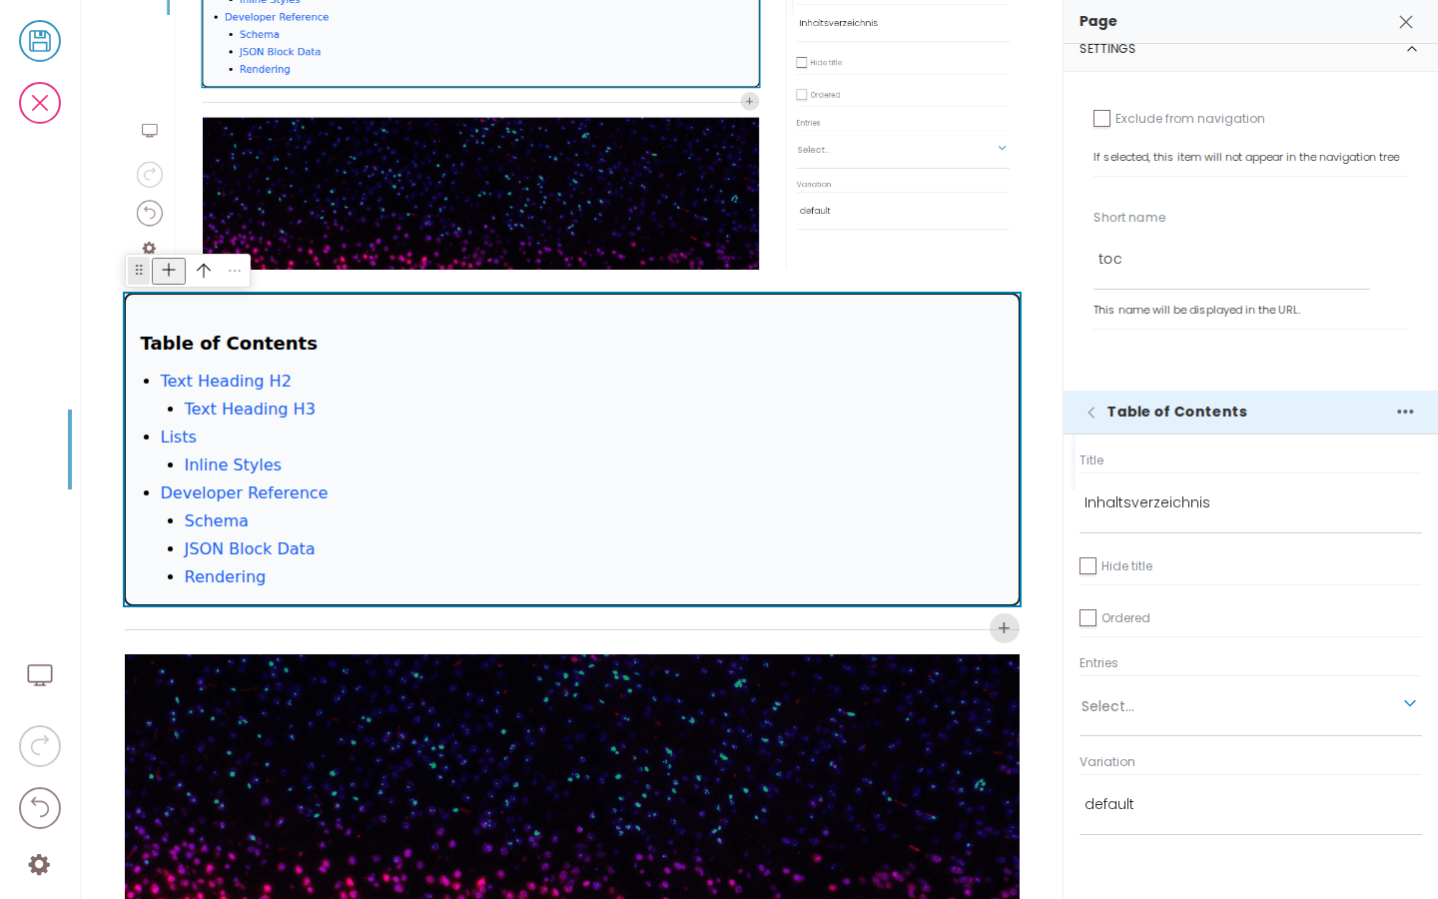
Task: Click the small Undo icon in the thumbnail
Action: (150, 213)
